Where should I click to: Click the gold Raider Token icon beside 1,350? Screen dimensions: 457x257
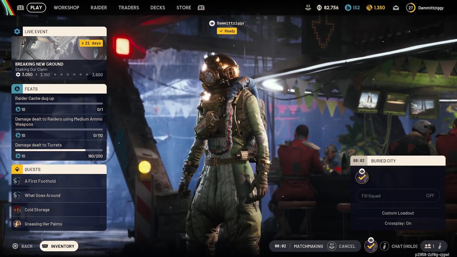(x=370, y=7)
